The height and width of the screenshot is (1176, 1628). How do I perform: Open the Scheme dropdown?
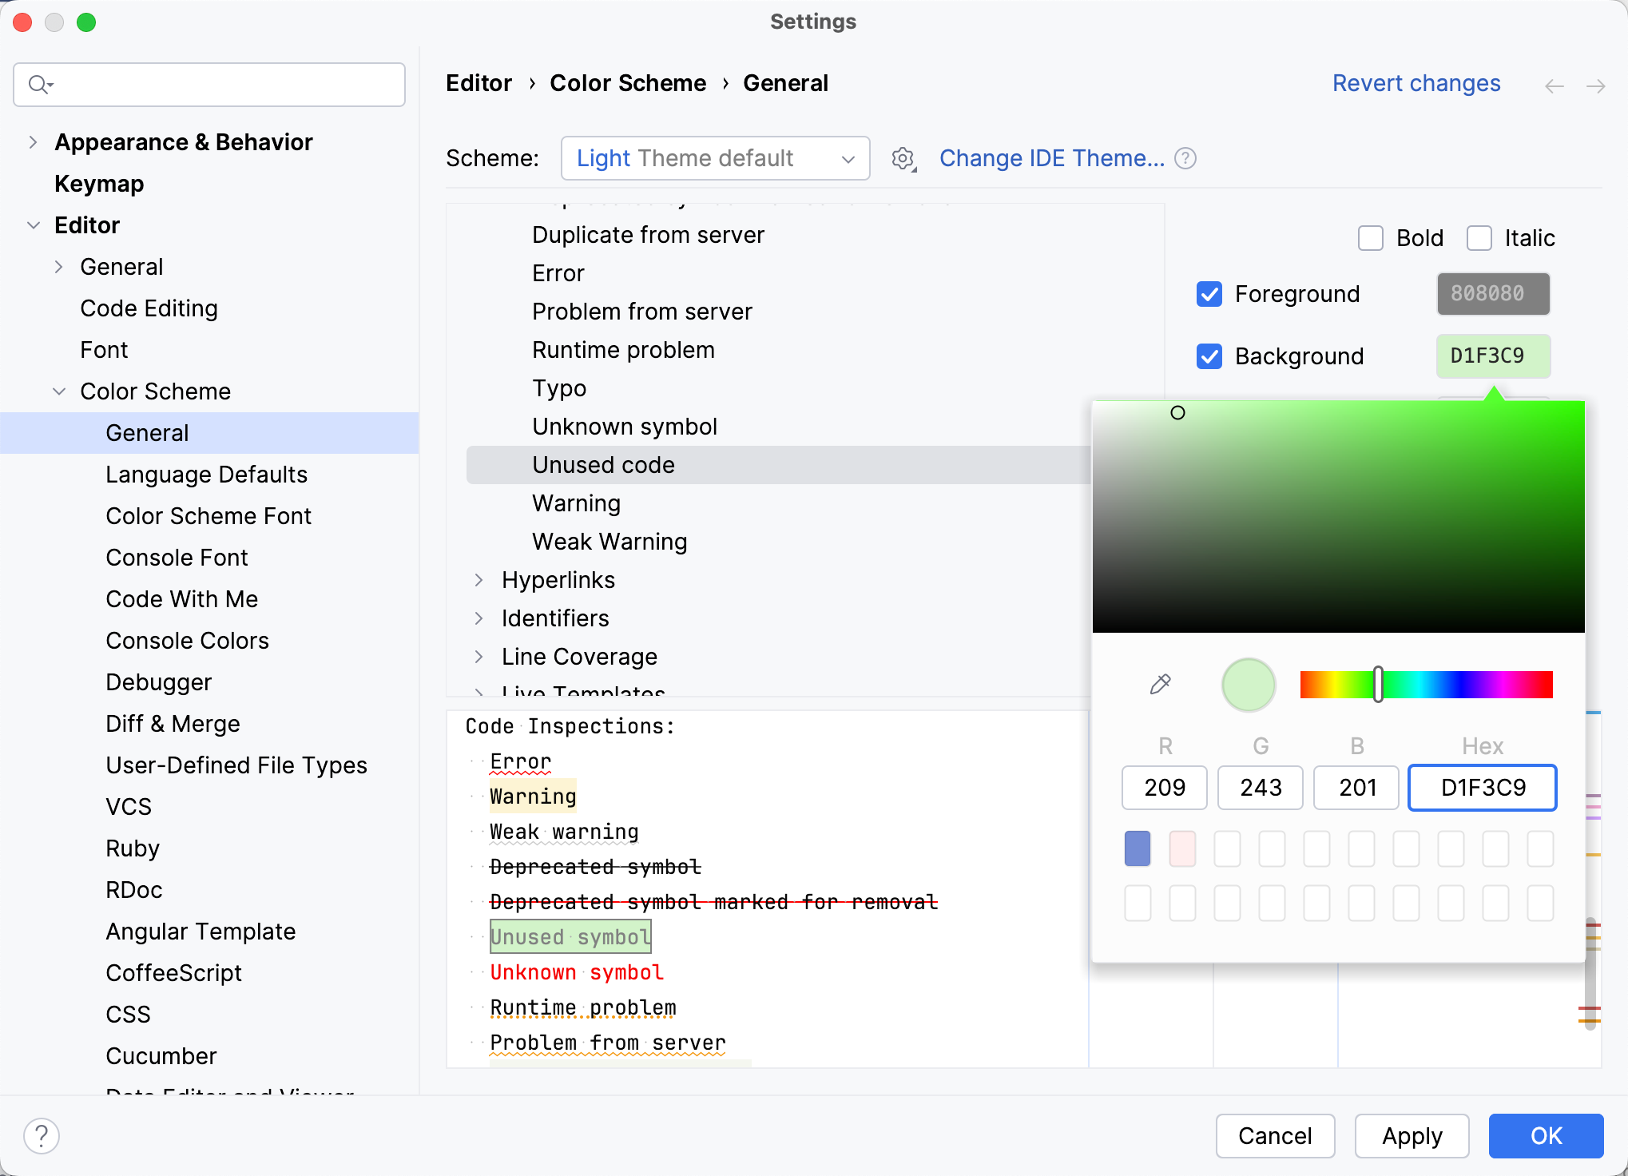click(715, 158)
